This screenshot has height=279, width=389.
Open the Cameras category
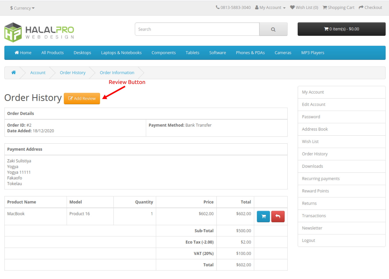pos(283,53)
